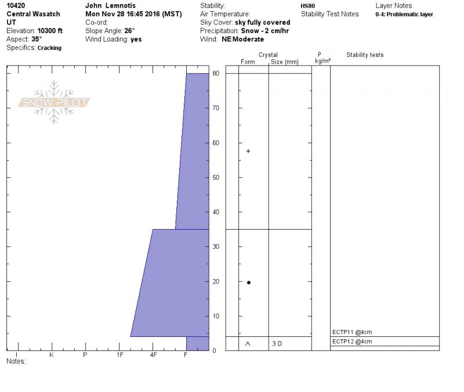Click the 4F hardness axis label
The image size is (464, 392).
point(153,355)
